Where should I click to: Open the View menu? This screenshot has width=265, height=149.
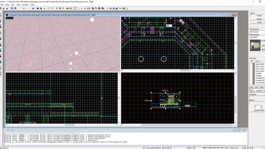pyautogui.click(x=13, y=5)
